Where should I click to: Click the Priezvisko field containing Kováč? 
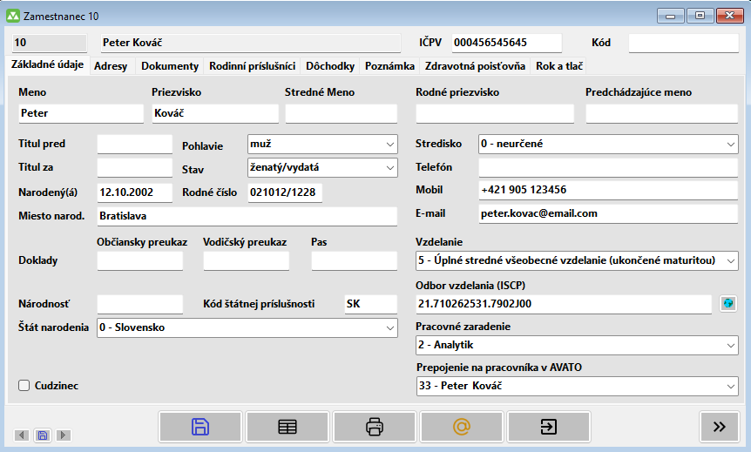coord(215,113)
